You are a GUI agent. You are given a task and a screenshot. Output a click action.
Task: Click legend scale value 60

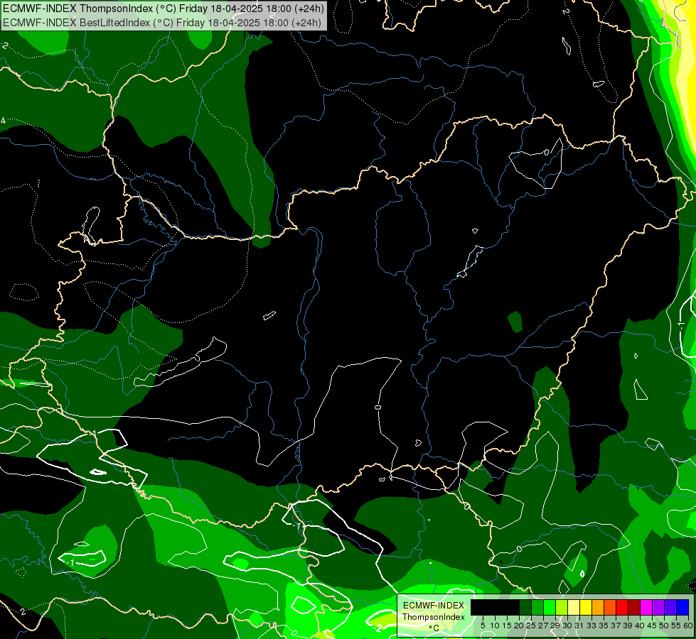coord(688,626)
